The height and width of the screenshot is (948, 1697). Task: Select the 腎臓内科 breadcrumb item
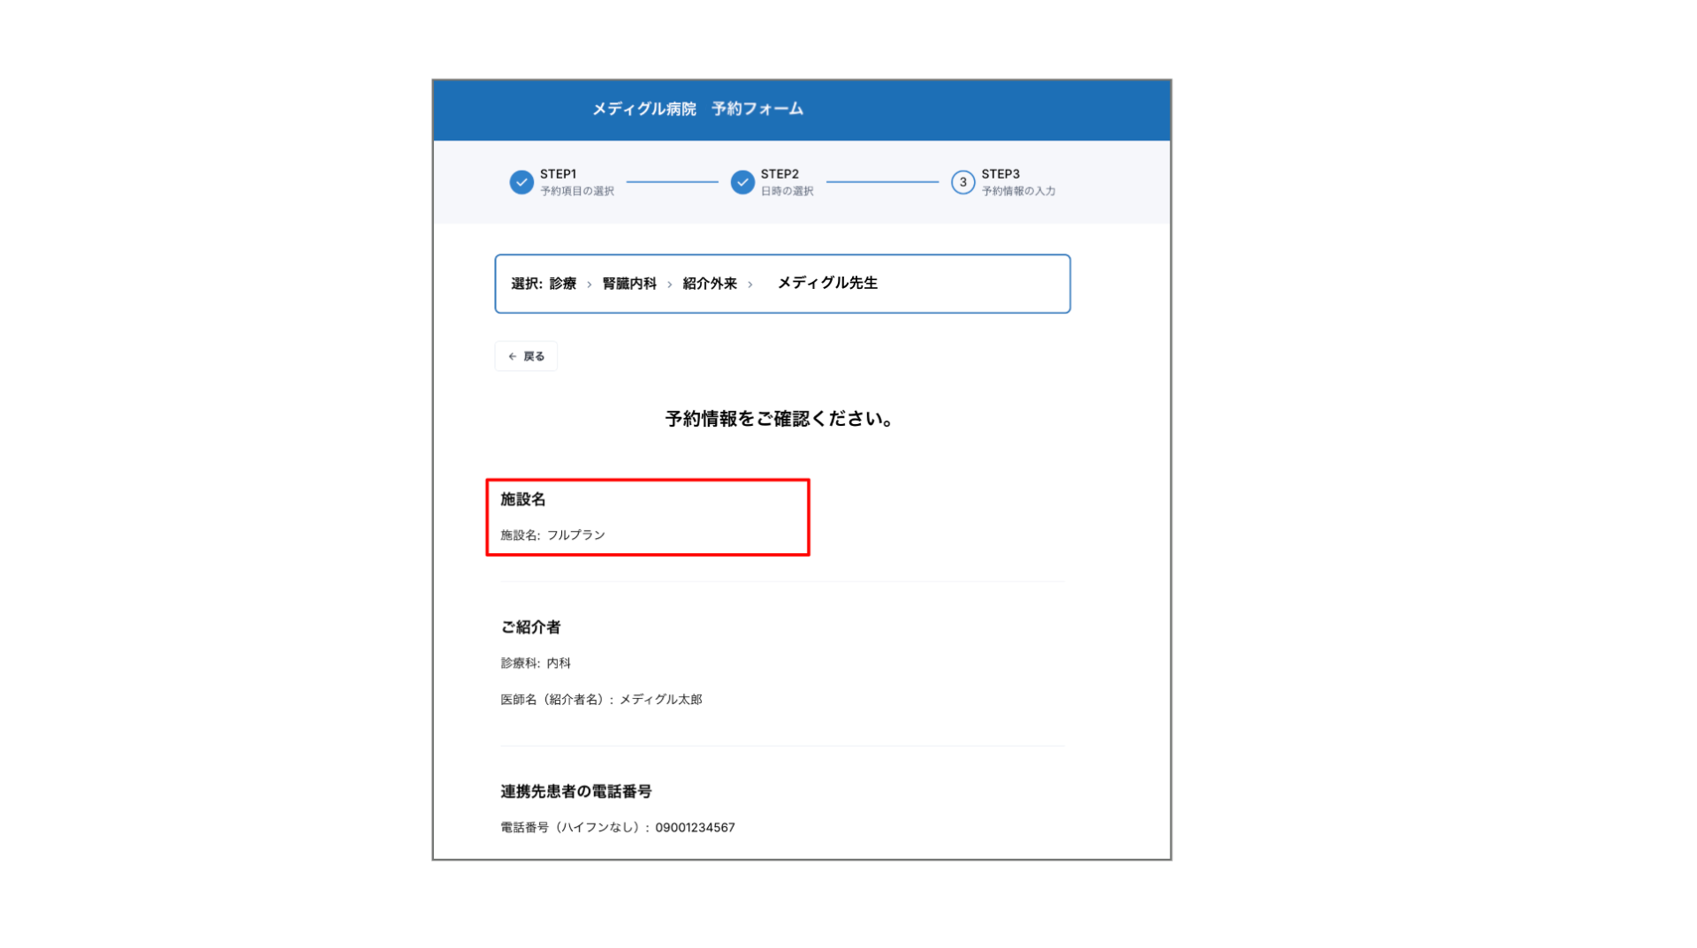(x=629, y=284)
